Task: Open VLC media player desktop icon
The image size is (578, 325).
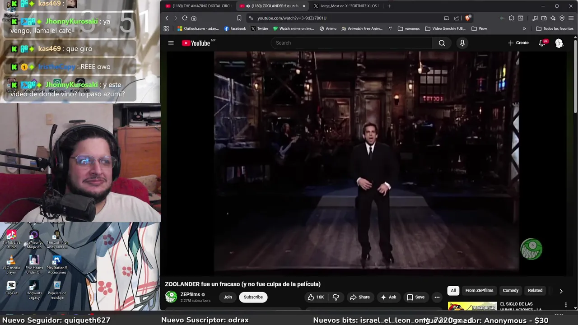Action: (x=11, y=265)
